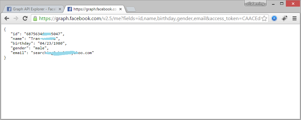Click the "gender" JSON key text
Viewport: 301px width, 120px height.
tap(19, 48)
